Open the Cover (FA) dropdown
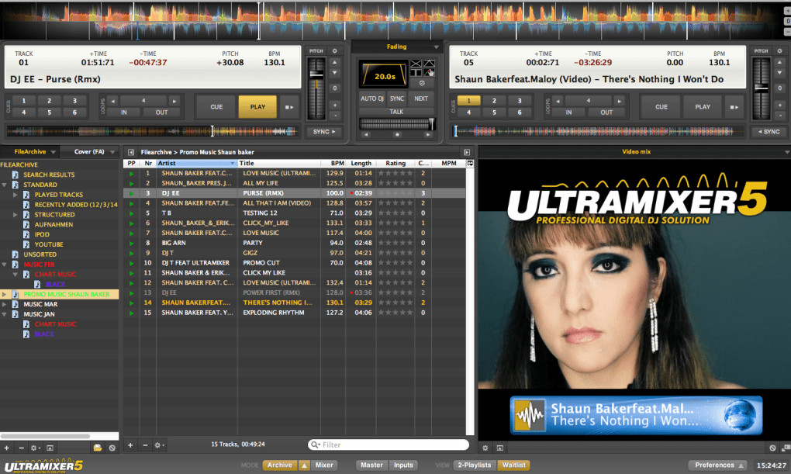Screen dimensions: 791x474 [112, 152]
